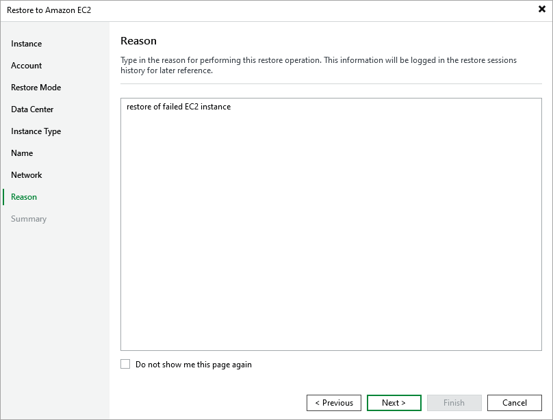Close the Restore to Amazon EC2 dialog
Screen dimensions: 553x420
coord(541,10)
